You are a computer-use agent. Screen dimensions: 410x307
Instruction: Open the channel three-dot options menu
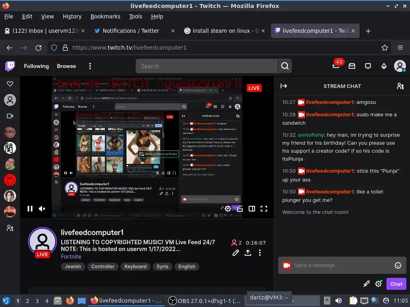pos(259,253)
